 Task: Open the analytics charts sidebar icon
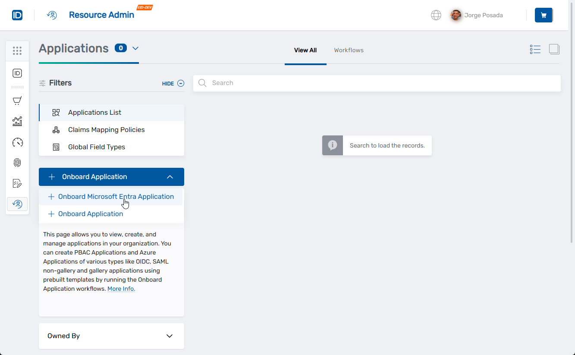click(x=17, y=121)
